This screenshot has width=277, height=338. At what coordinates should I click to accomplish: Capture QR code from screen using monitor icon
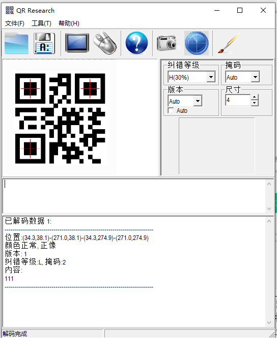[x=77, y=43]
